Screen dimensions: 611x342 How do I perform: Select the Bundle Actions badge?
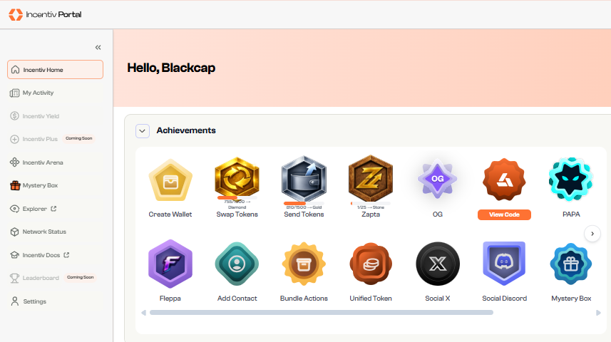304,264
